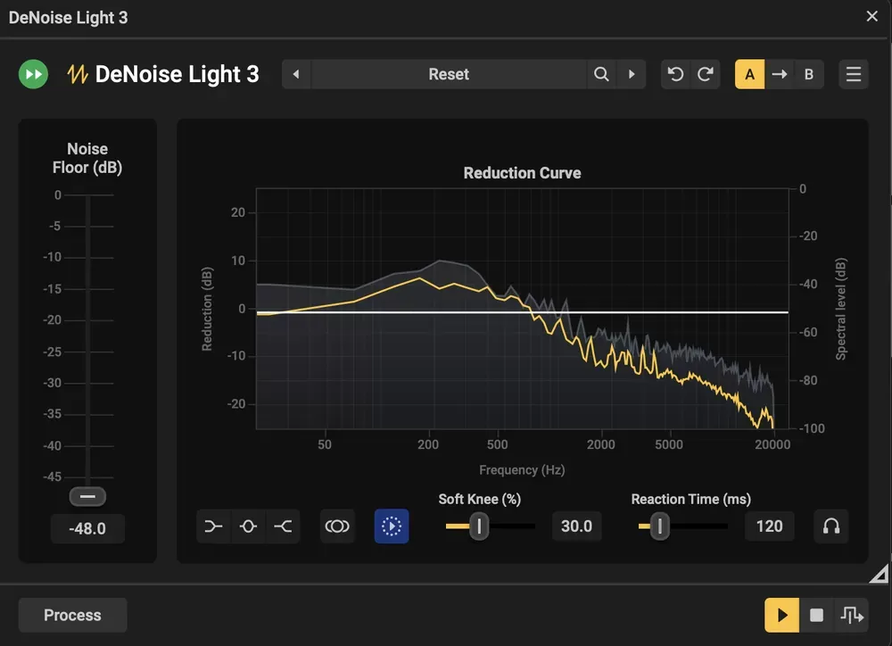
Task: Search presets with the magnifier icon
Action: coord(601,74)
